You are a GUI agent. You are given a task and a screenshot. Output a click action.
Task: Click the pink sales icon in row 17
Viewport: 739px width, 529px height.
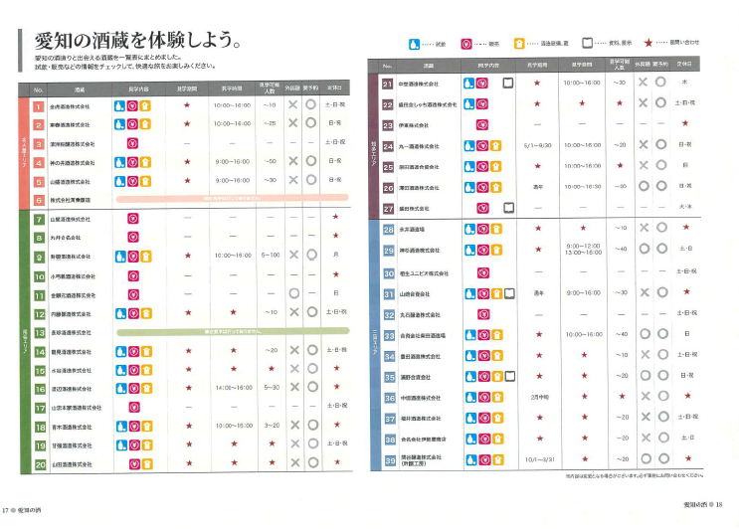pos(134,407)
